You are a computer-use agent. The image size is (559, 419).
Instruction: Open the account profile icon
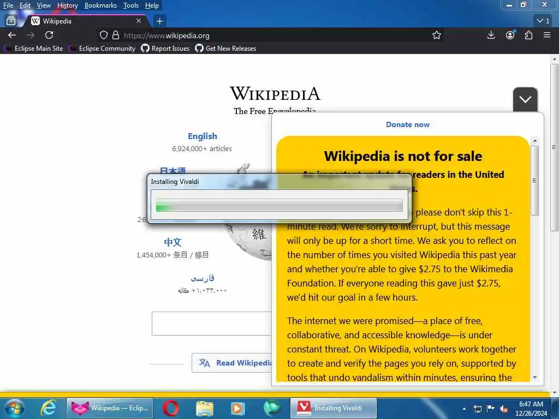pos(510,35)
